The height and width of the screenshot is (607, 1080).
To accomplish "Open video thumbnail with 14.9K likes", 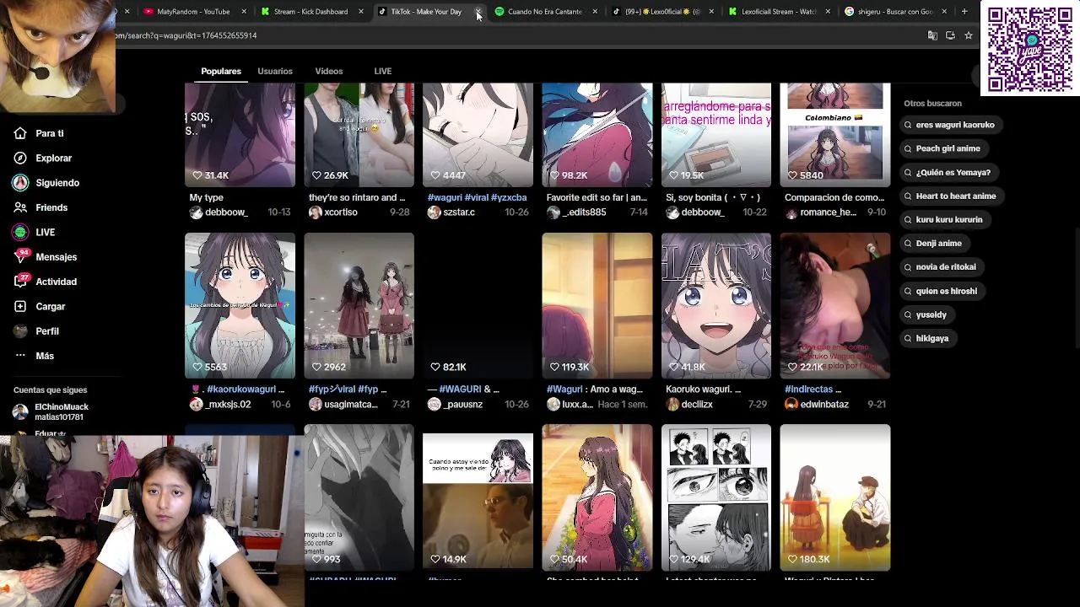I will click(478, 497).
